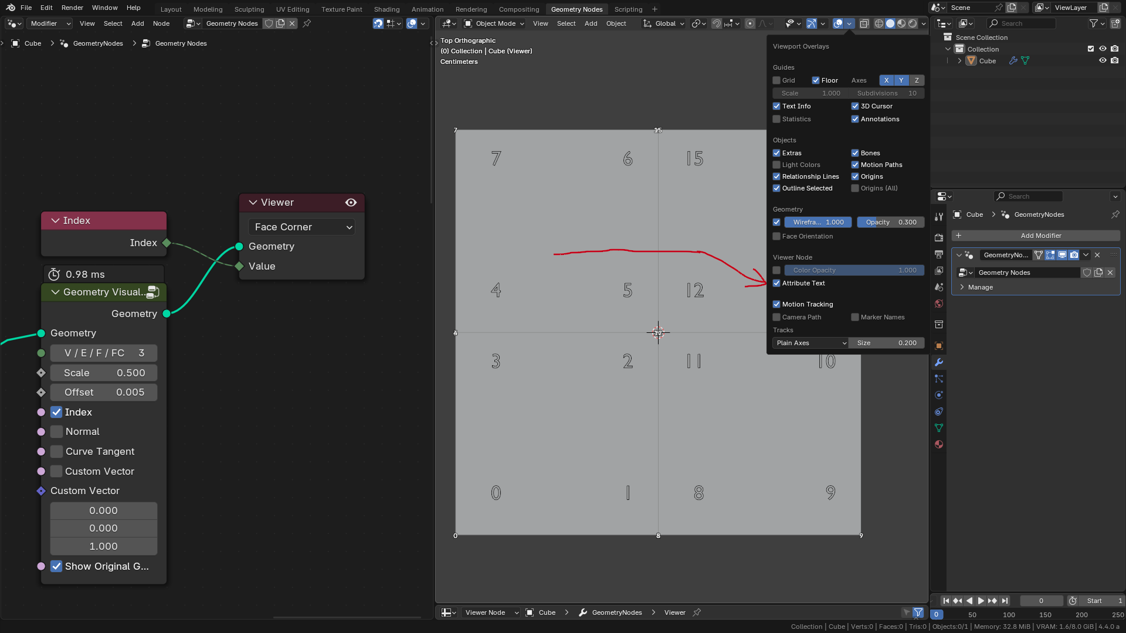Toggle Viewer node eye icon
The image size is (1126, 633).
(351, 202)
